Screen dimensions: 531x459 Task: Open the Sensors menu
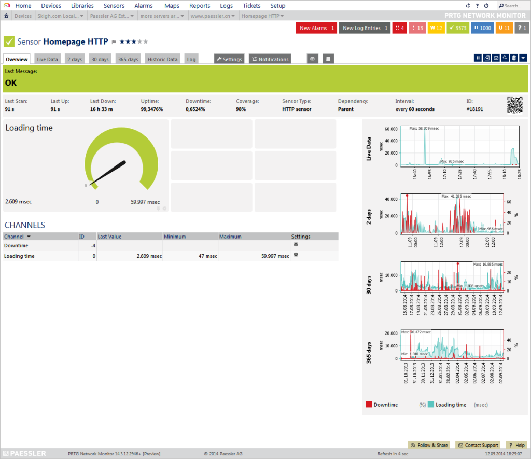pyautogui.click(x=114, y=5)
